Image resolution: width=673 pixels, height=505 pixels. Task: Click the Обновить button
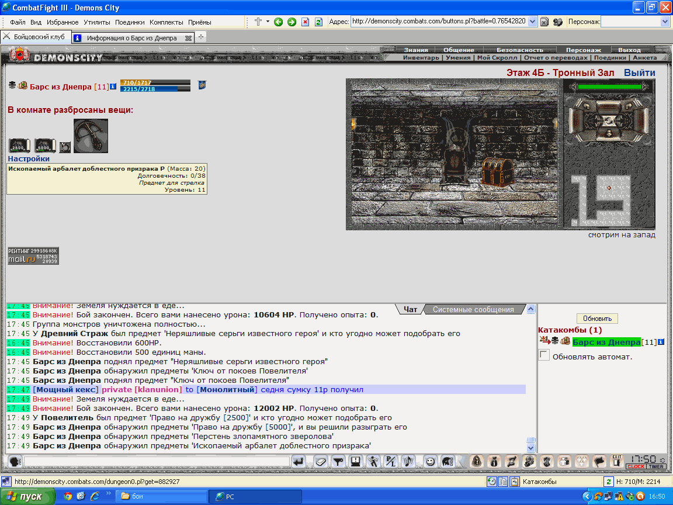click(597, 319)
